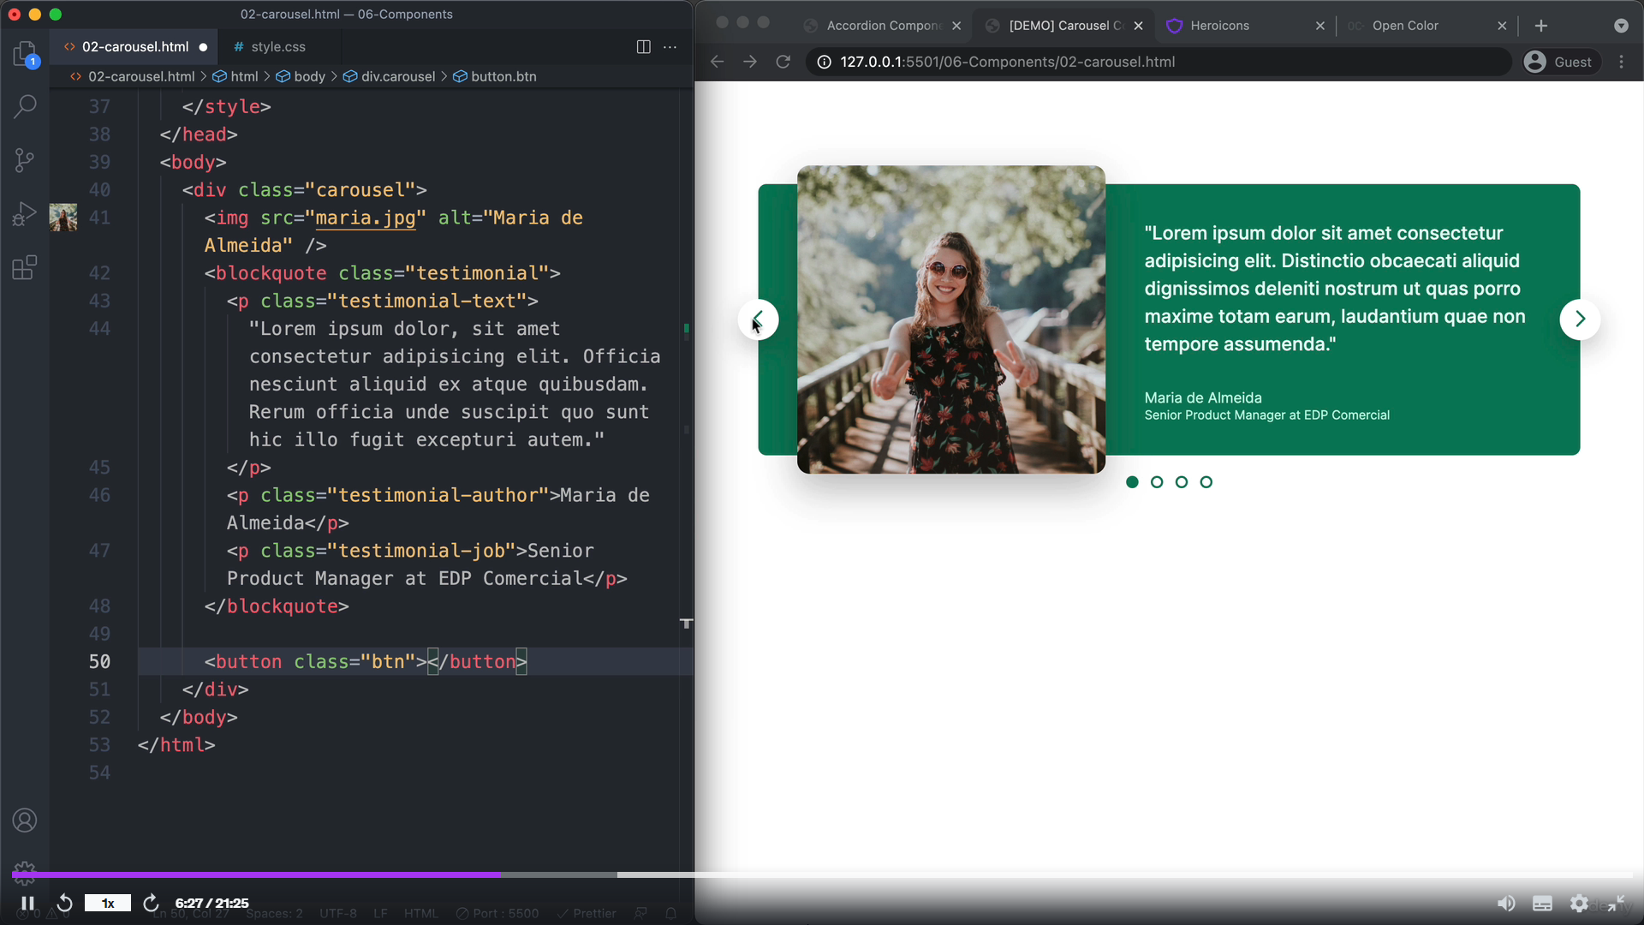Pause the video playback
Image resolution: width=1644 pixels, height=925 pixels.
(x=27, y=903)
